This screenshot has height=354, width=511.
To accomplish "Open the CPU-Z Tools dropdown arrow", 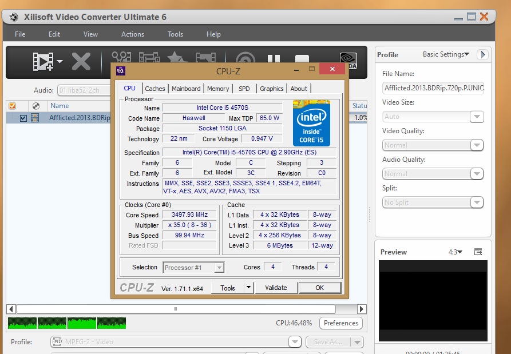I will 249,288.
